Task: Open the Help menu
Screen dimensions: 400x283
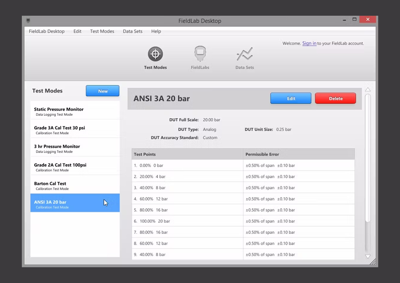Action: coord(156,31)
